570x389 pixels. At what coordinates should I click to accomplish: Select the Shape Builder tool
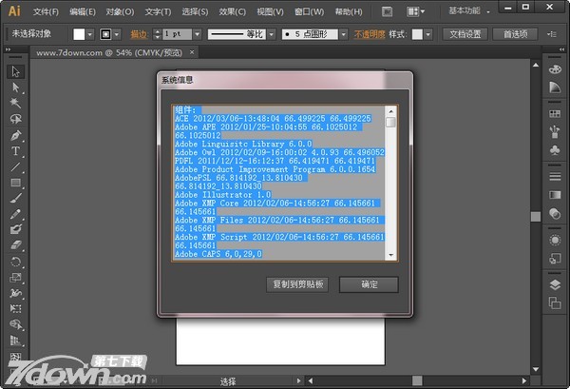coord(15,324)
